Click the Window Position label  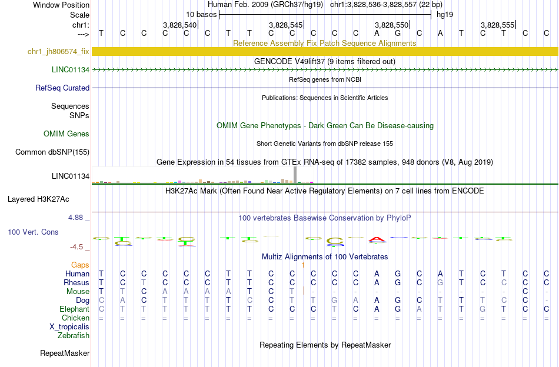61,5
